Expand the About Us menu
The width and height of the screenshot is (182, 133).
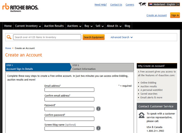(x=114, y=26)
